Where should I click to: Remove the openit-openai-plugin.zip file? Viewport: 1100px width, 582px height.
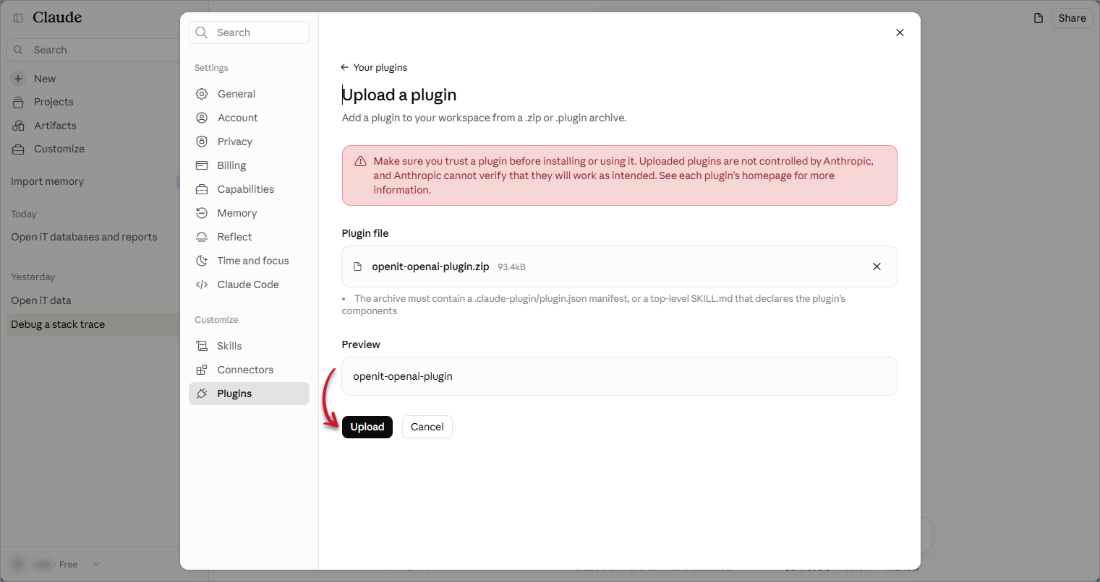[877, 266]
